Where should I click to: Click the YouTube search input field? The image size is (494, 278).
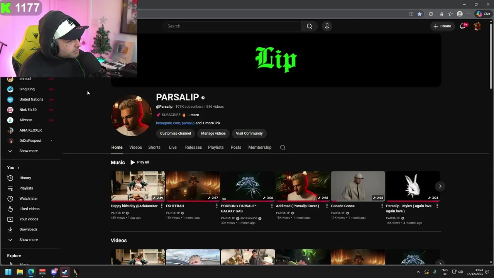tap(232, 26)
